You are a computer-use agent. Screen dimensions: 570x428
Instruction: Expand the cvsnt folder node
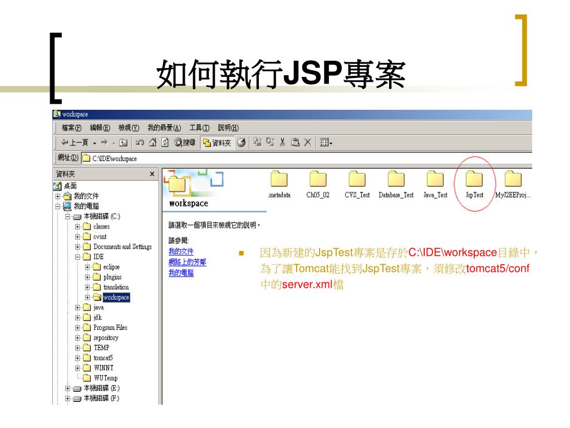pos(77,237)
